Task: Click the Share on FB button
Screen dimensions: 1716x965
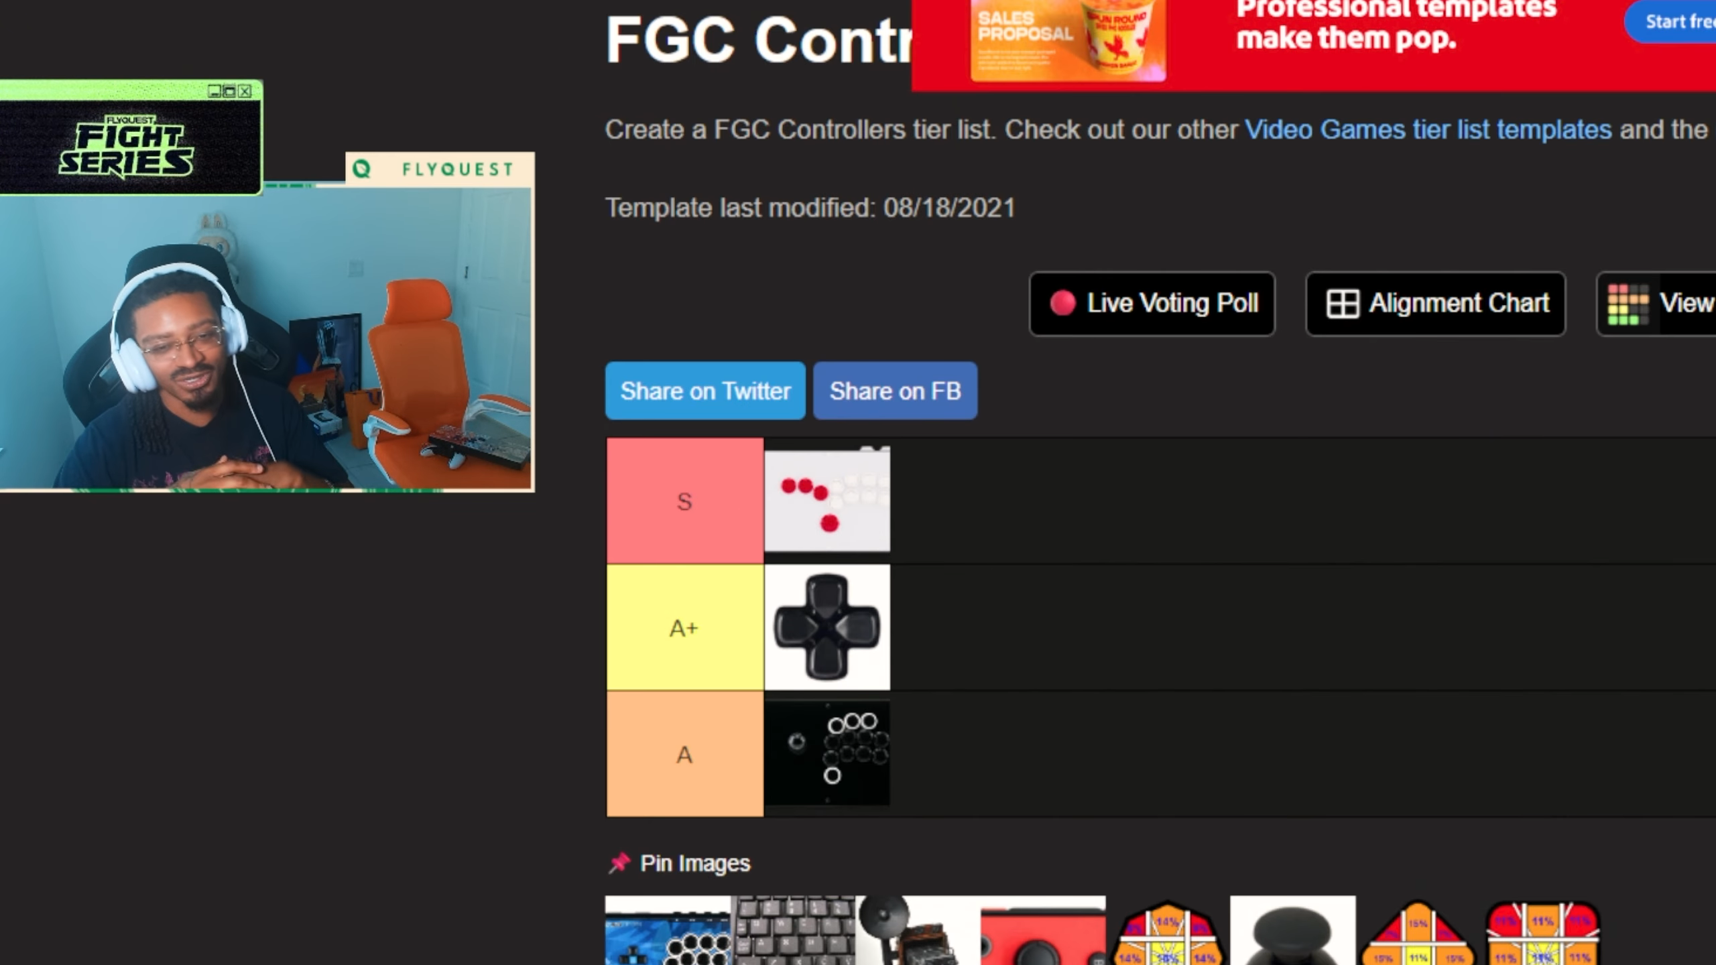Action: [x=895, y=391]
